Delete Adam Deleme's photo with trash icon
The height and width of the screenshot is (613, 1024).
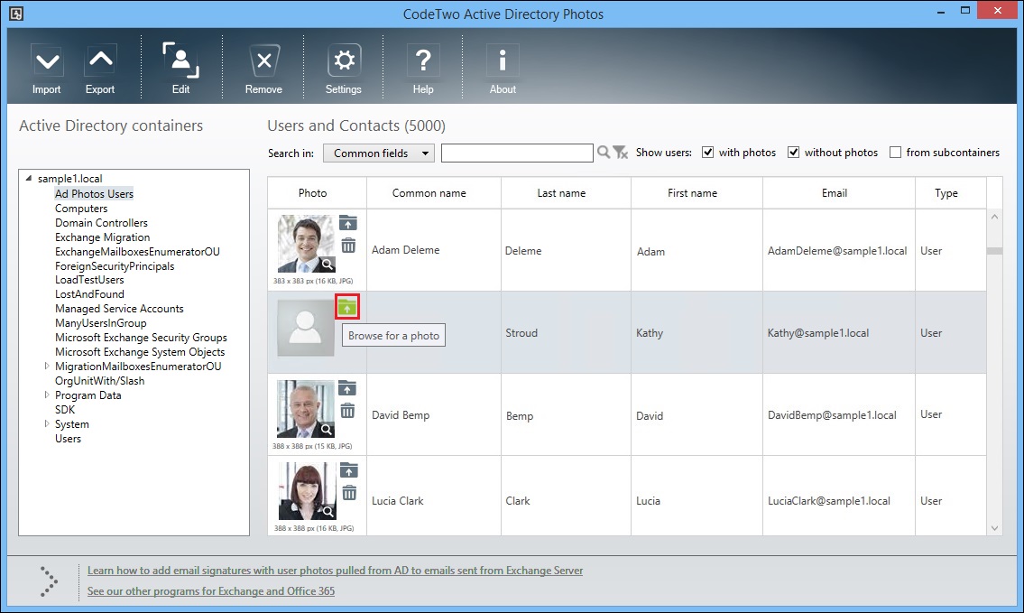tap(348, 246)
